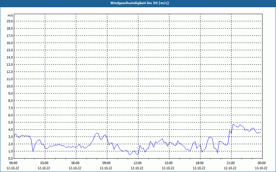
Task: Click the "21:00" time label
Action: click(x=231, y=163)
